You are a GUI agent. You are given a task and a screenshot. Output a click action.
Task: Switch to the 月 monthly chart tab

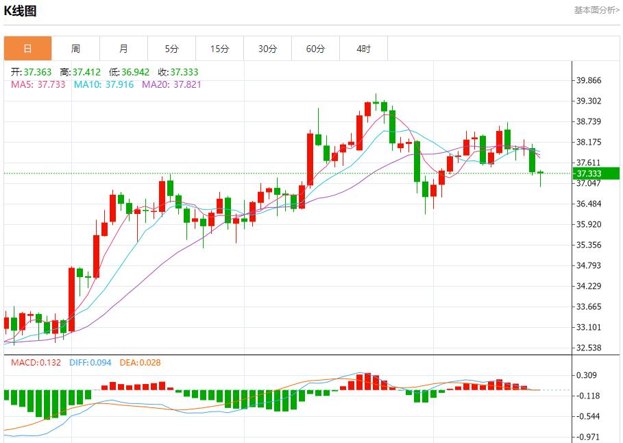123,48
